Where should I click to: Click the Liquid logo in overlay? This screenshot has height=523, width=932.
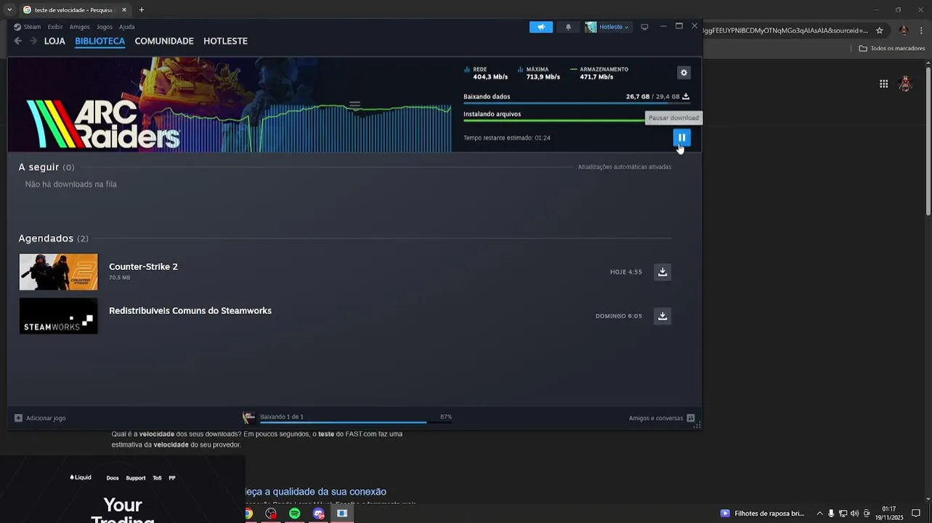point(80,478)
